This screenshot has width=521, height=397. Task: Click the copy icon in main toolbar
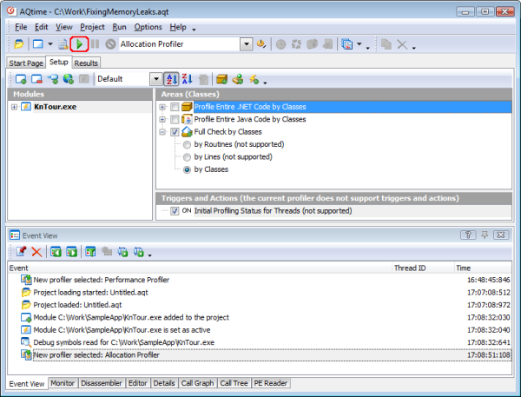(386, 44)
